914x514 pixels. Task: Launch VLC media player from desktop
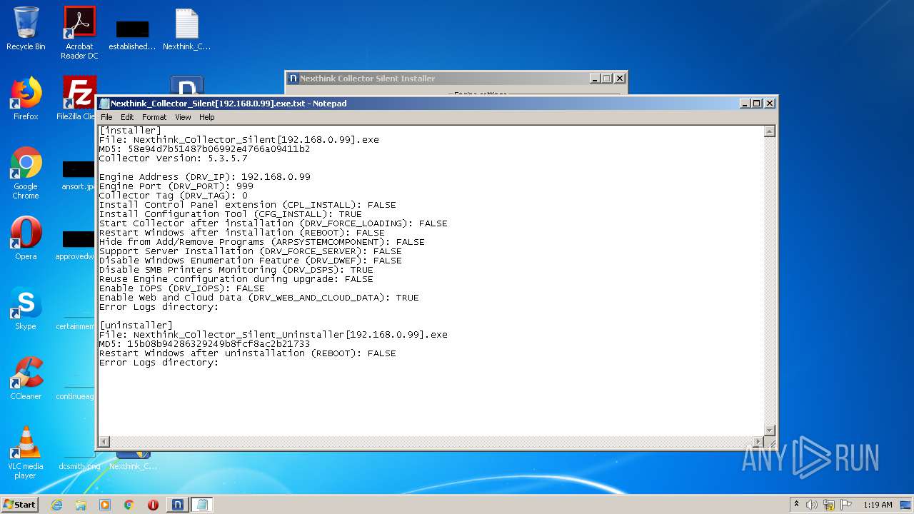point(26,452)
